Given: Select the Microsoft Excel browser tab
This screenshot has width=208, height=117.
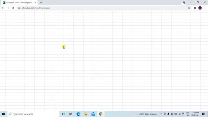Looking at the screenshot, I should [x=19, y=3].
